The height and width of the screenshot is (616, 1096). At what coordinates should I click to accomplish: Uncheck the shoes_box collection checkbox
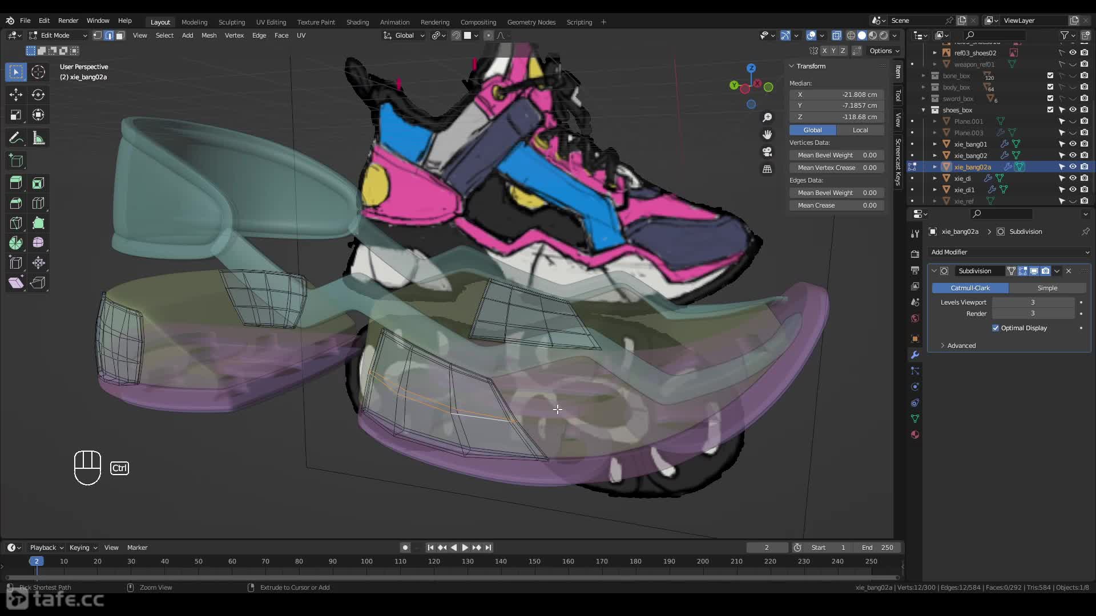tap(1050, 110)
